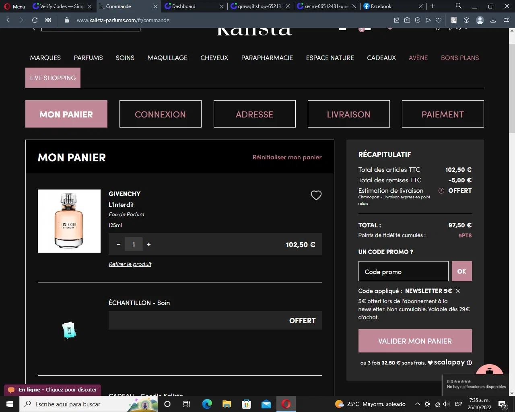Open PARFUMS menu
The image size is (515, 412).
(x=88, y=58)
